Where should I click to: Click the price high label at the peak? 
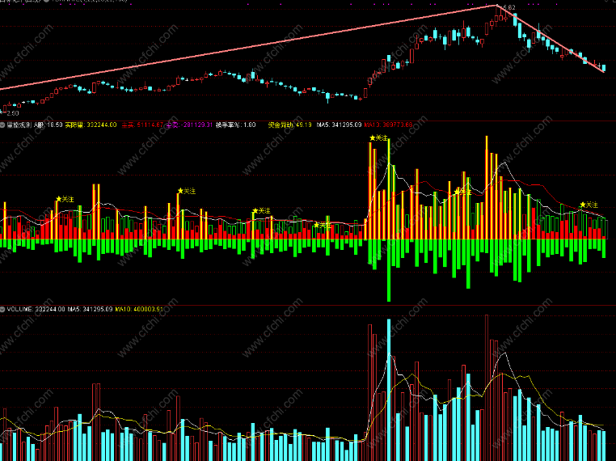(x=508, y=7)
